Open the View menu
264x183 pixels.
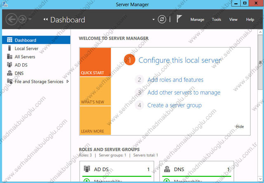(x=233, y=19)
